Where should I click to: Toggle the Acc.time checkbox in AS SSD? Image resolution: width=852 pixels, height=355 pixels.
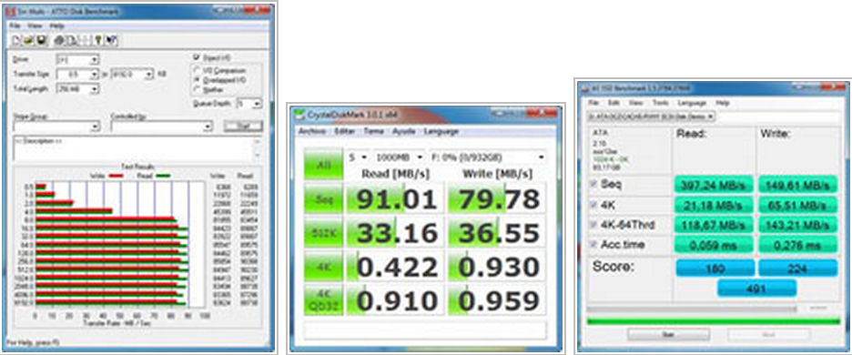click(593, 244)
